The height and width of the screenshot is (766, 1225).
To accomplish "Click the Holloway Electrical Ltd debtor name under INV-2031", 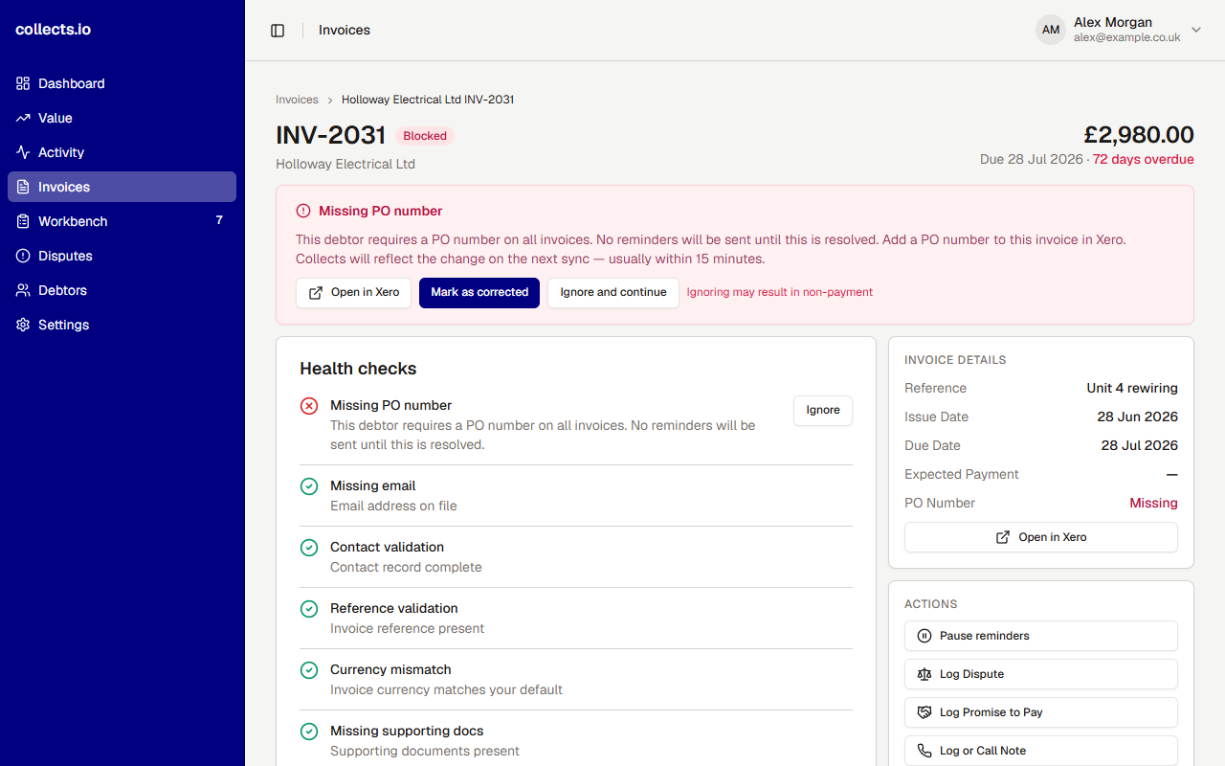I will point(345,164).
